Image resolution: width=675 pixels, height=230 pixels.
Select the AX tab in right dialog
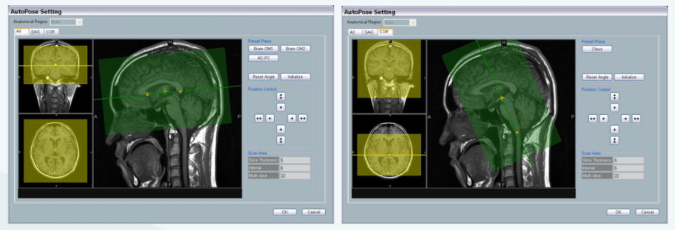coord(352,32)
